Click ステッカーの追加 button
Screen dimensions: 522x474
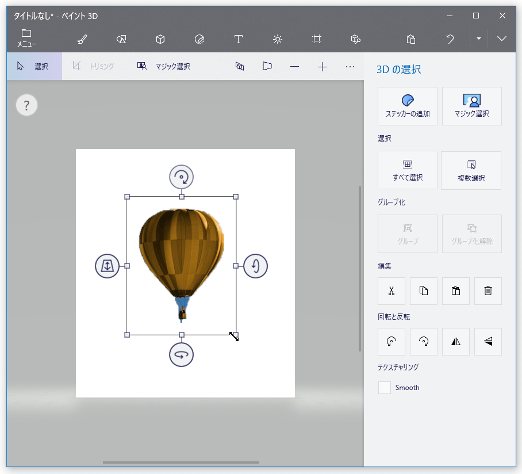click(408, 106)
